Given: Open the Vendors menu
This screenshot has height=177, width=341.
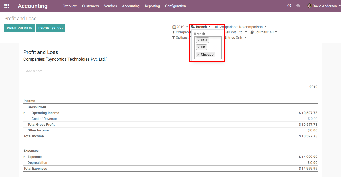Looking at the screenshot, I should [x=110, y=6].
